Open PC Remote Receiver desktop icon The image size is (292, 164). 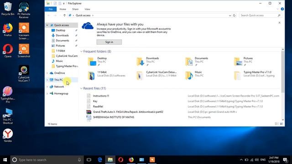tap(24, 10)
